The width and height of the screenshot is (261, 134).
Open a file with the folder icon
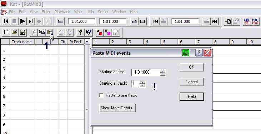pyautogui.click(x=15, y=32)
